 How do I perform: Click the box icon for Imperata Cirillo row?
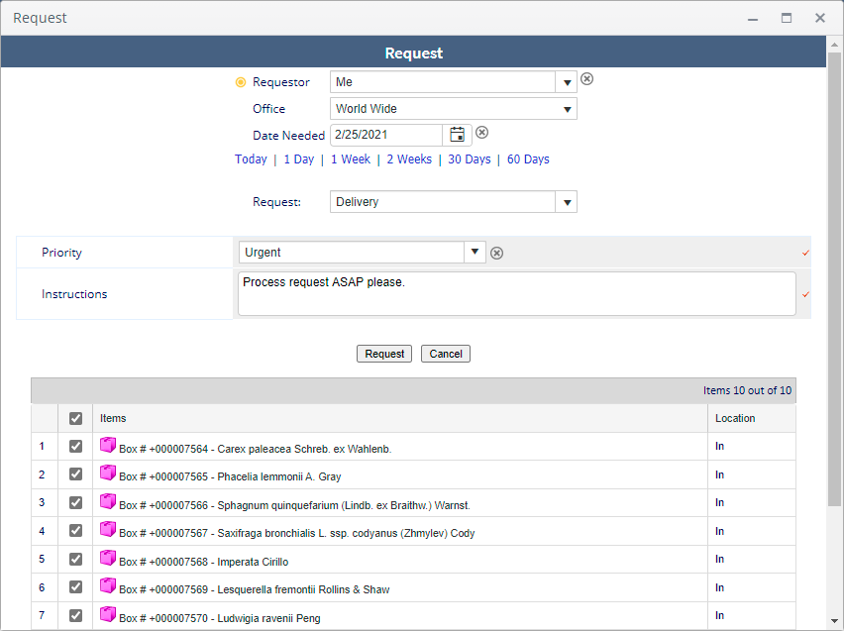click(x=108, y=558)
